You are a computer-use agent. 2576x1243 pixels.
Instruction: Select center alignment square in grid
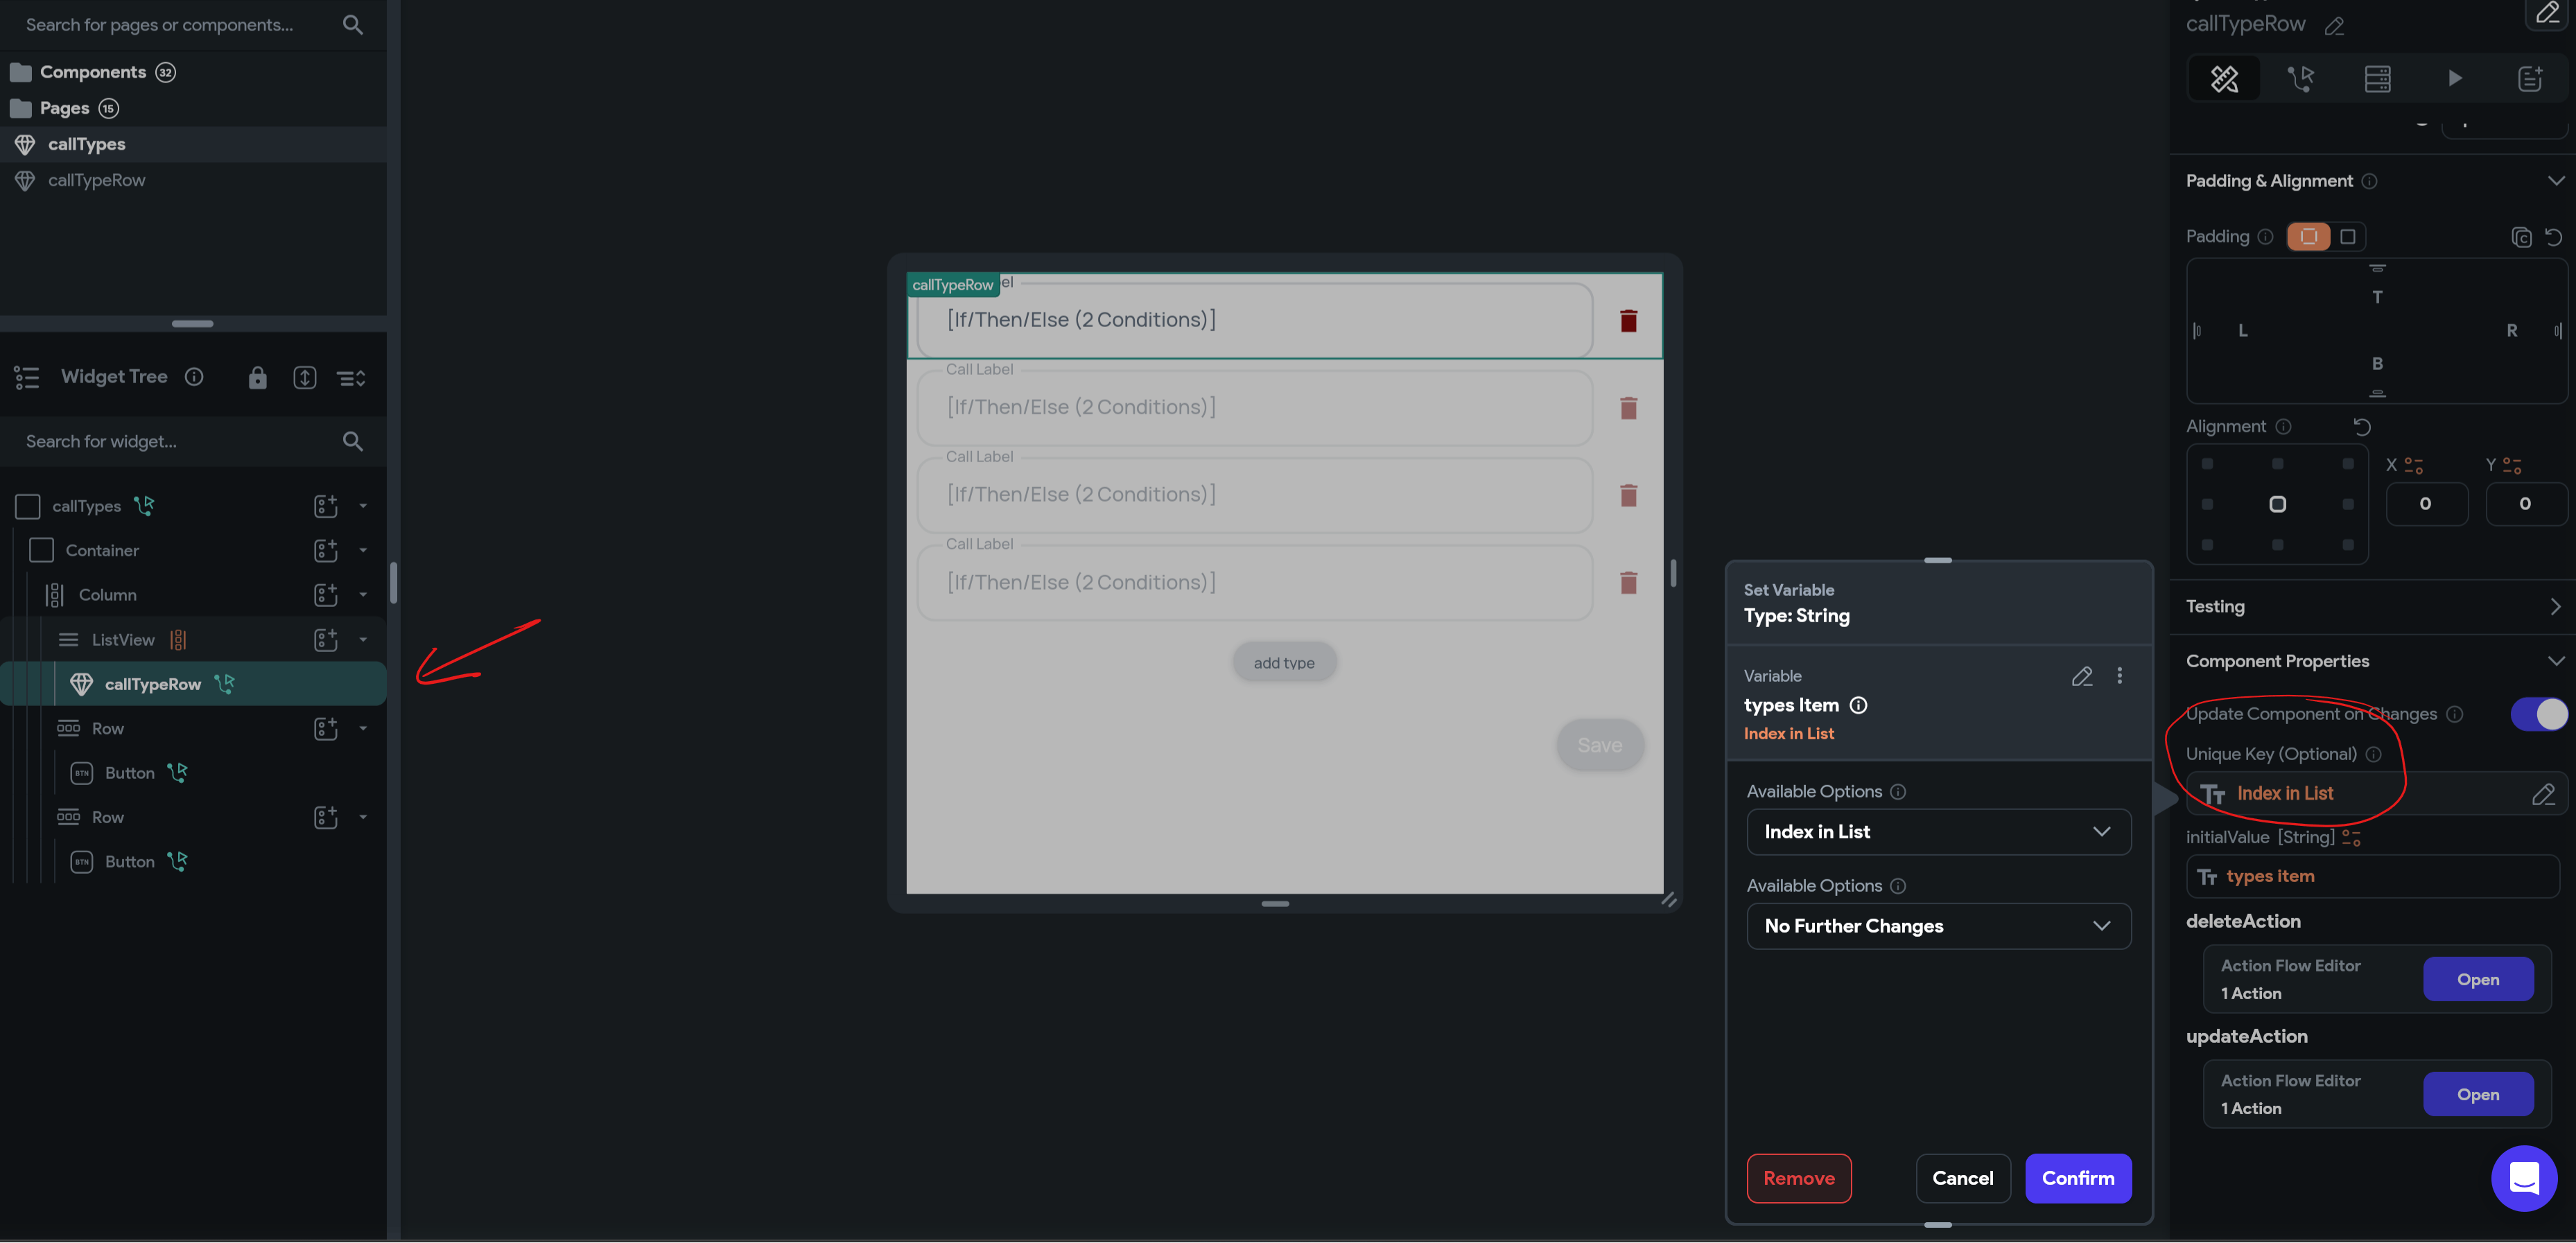coord(2277,504)
